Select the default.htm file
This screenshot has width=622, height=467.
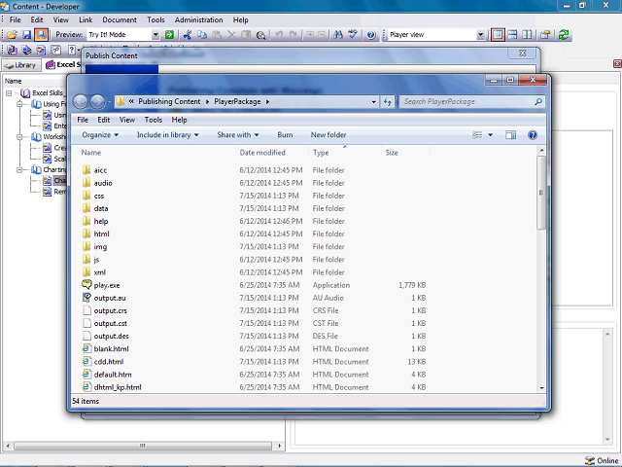pos(113,374)
